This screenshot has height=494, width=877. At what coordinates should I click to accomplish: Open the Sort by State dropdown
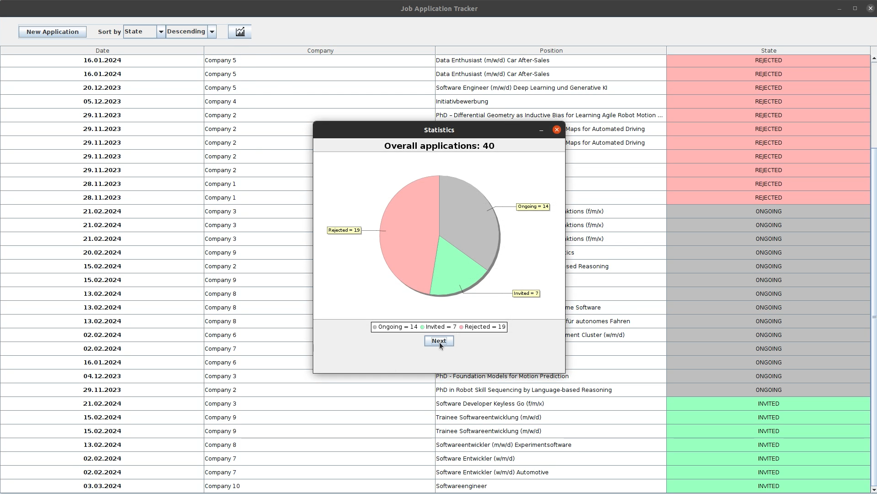point(161,32)
